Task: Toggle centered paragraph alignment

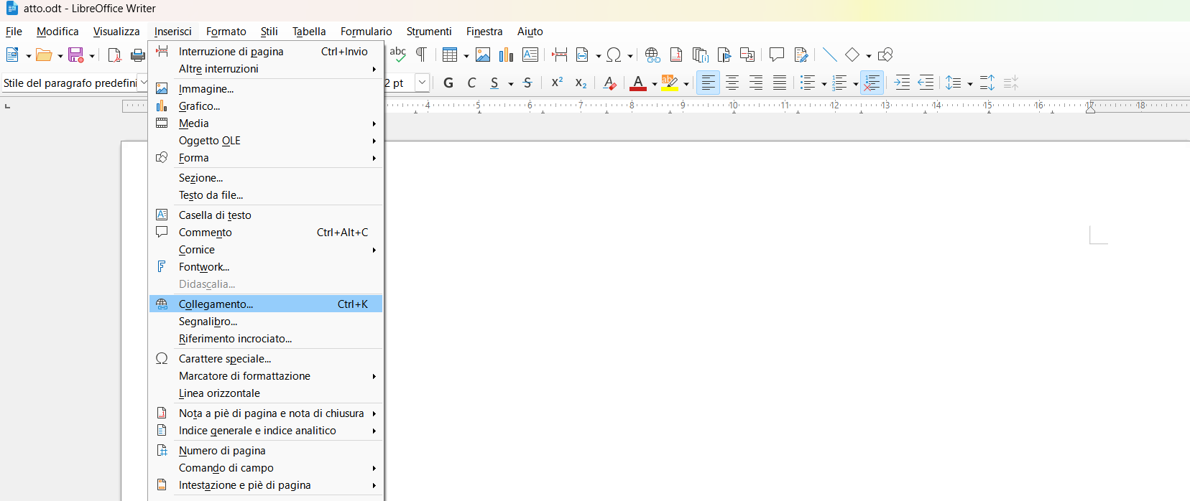Action: click(x=732, y=83)
